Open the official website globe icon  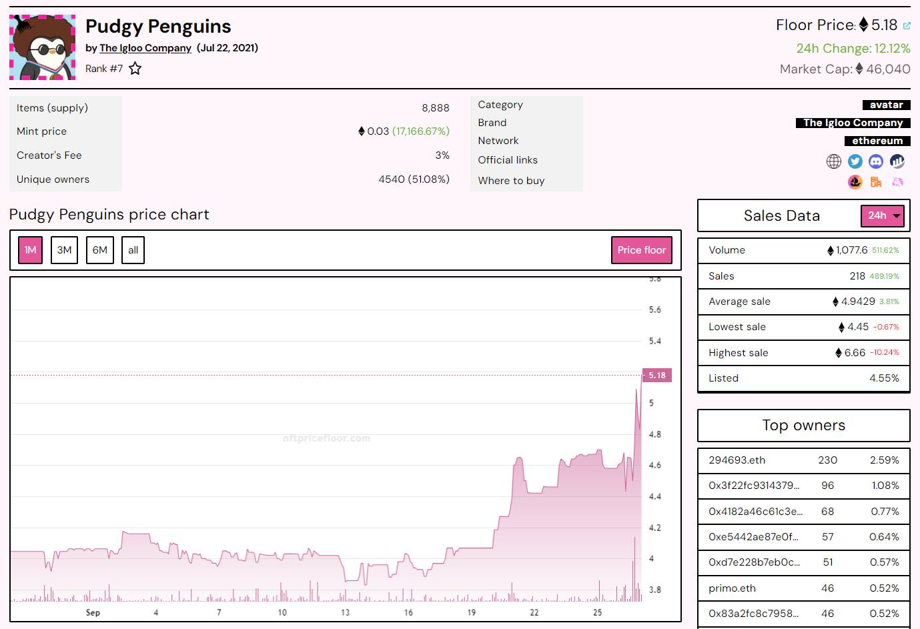pyautogui.click(x=834, y=161)
